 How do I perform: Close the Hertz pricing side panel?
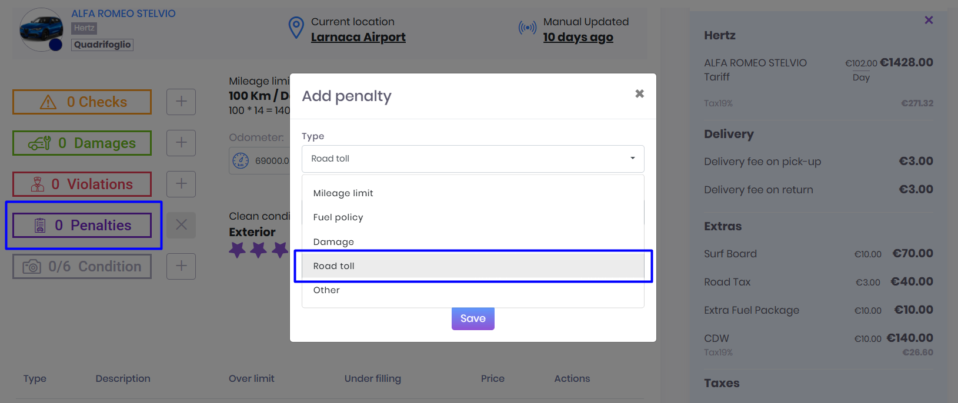(x=929, y=21)
